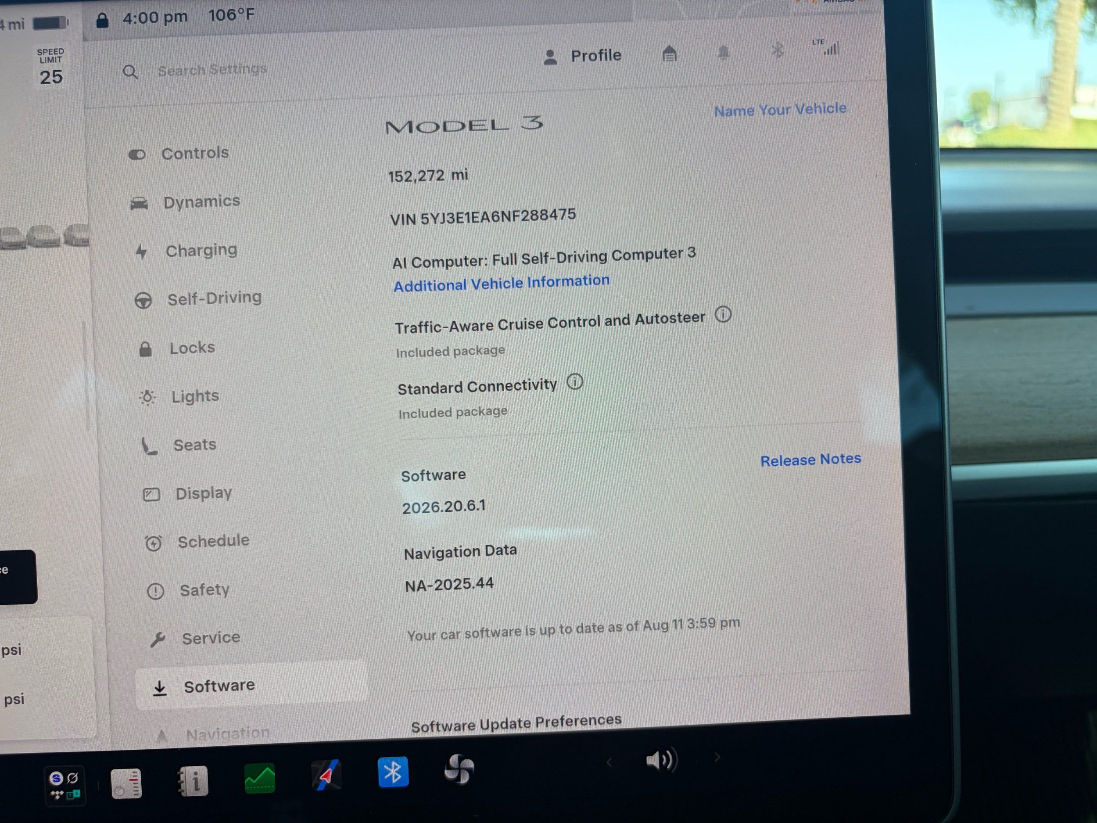Decrease volume with the left arrow
This screenshot has width=1097, height=823.
[x=609, y=762]
